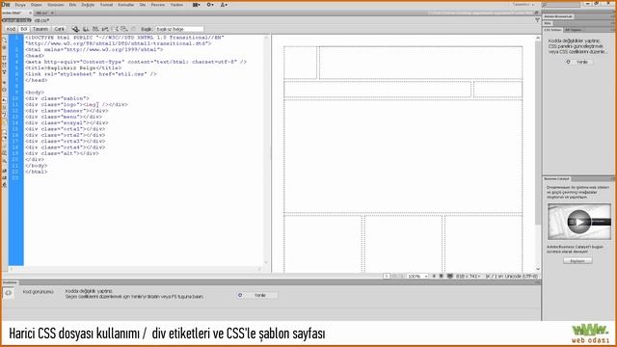Open the Yardım menu
Viewport: 617px width, 347px height.
tap(176, 5)
